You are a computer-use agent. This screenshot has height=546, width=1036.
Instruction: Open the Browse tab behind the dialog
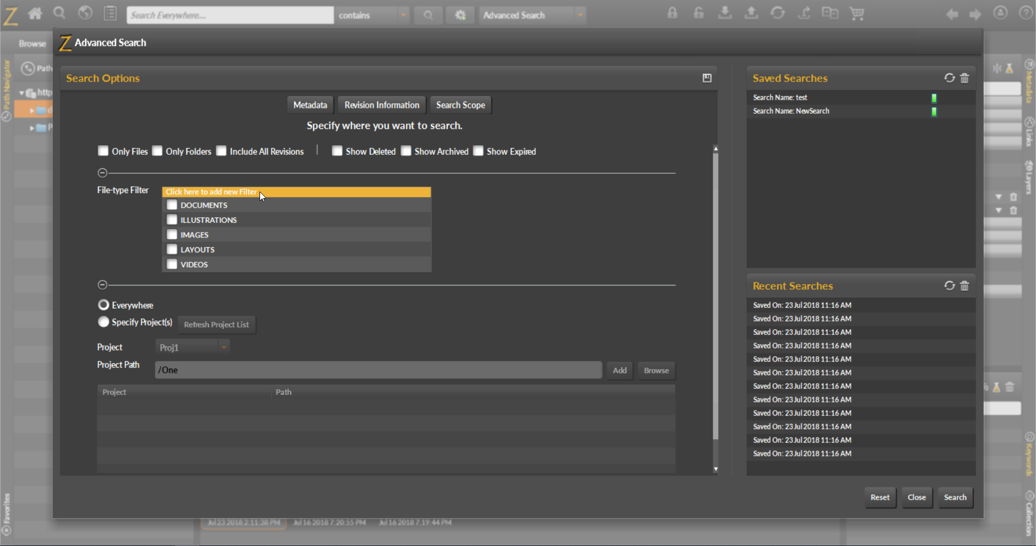32,44
